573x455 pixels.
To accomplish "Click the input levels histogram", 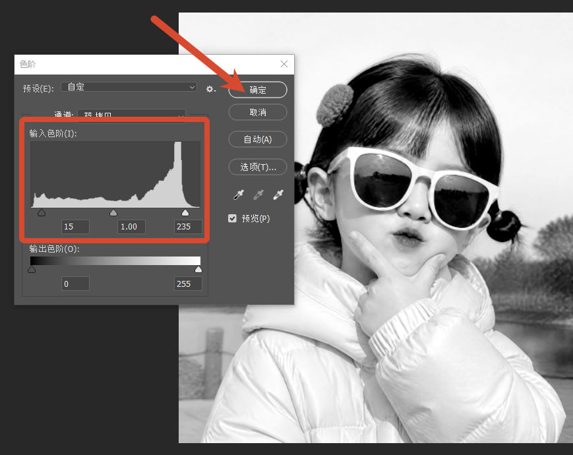I will (115, 175).
